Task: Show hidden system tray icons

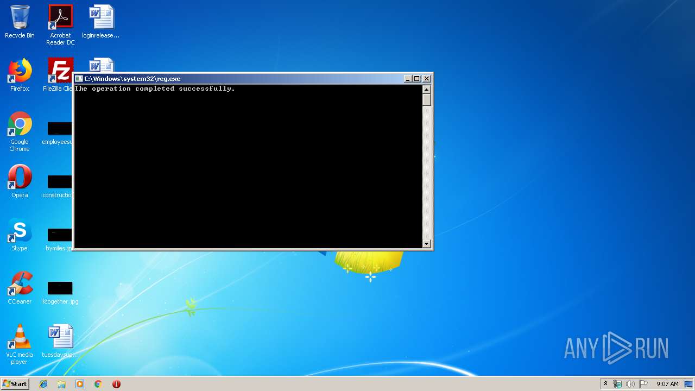Action: (x=605, y=384)
